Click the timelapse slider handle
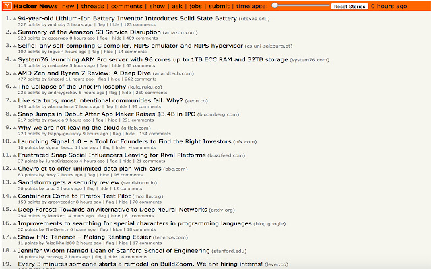Image resolution: width=431 pixels, height=269 pixels. [x=275, y=5]
